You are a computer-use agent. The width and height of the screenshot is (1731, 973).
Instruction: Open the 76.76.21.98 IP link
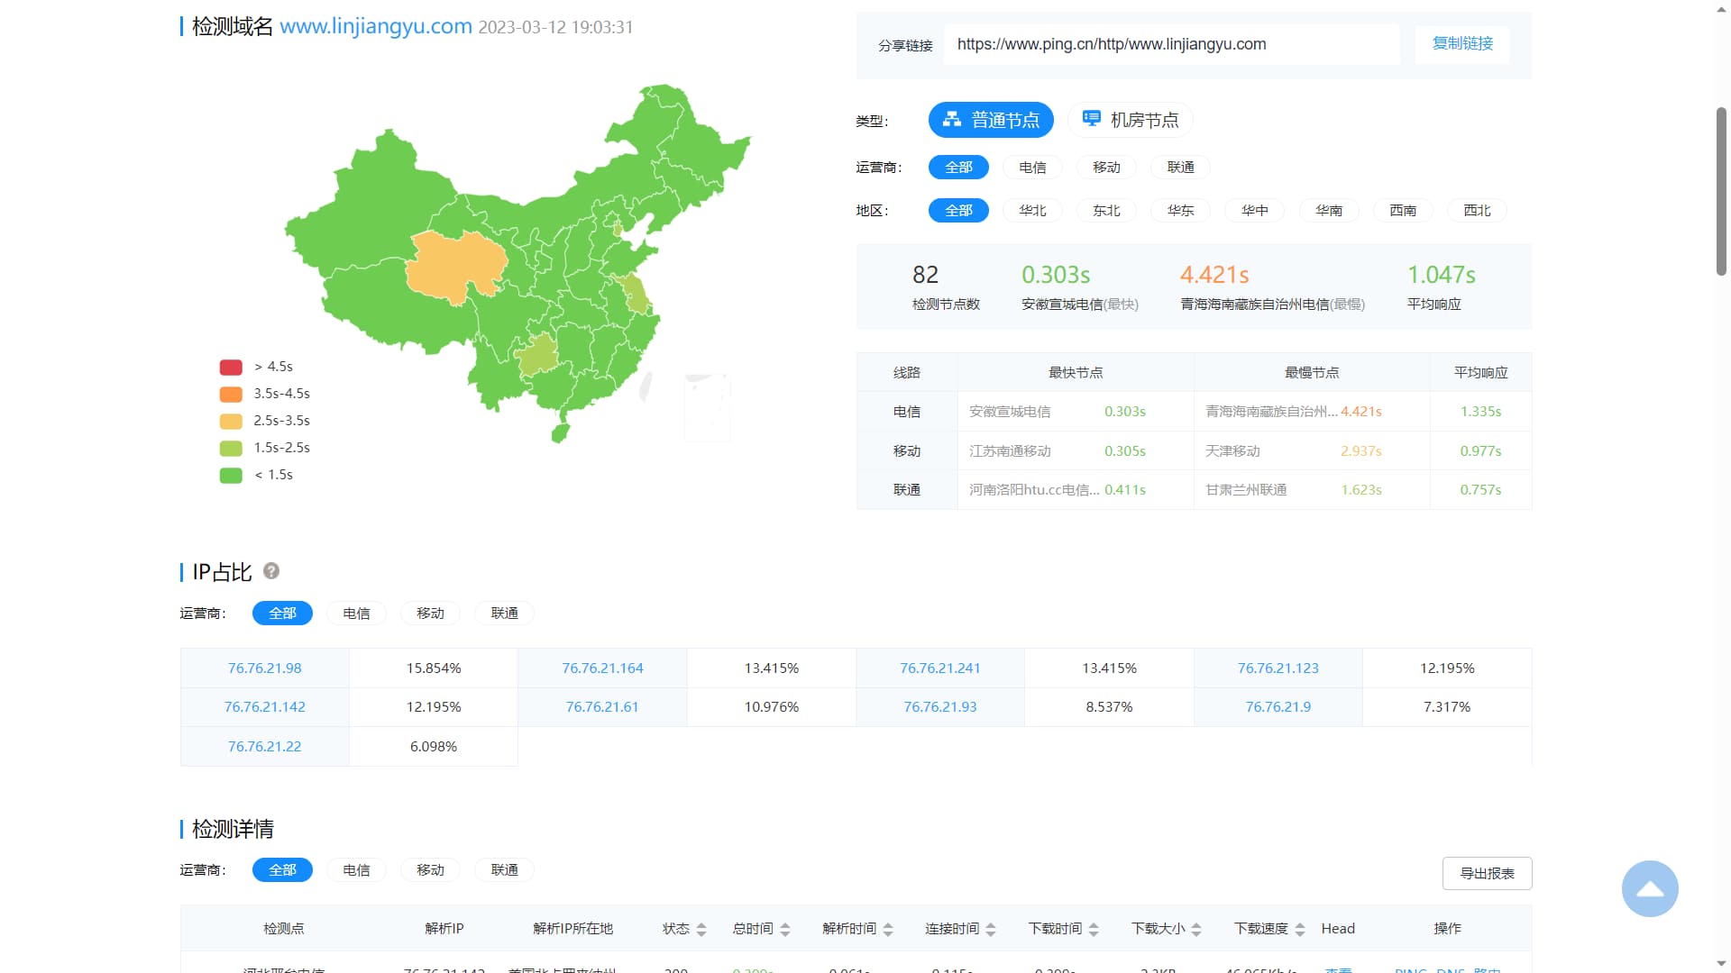pos(264,668)
